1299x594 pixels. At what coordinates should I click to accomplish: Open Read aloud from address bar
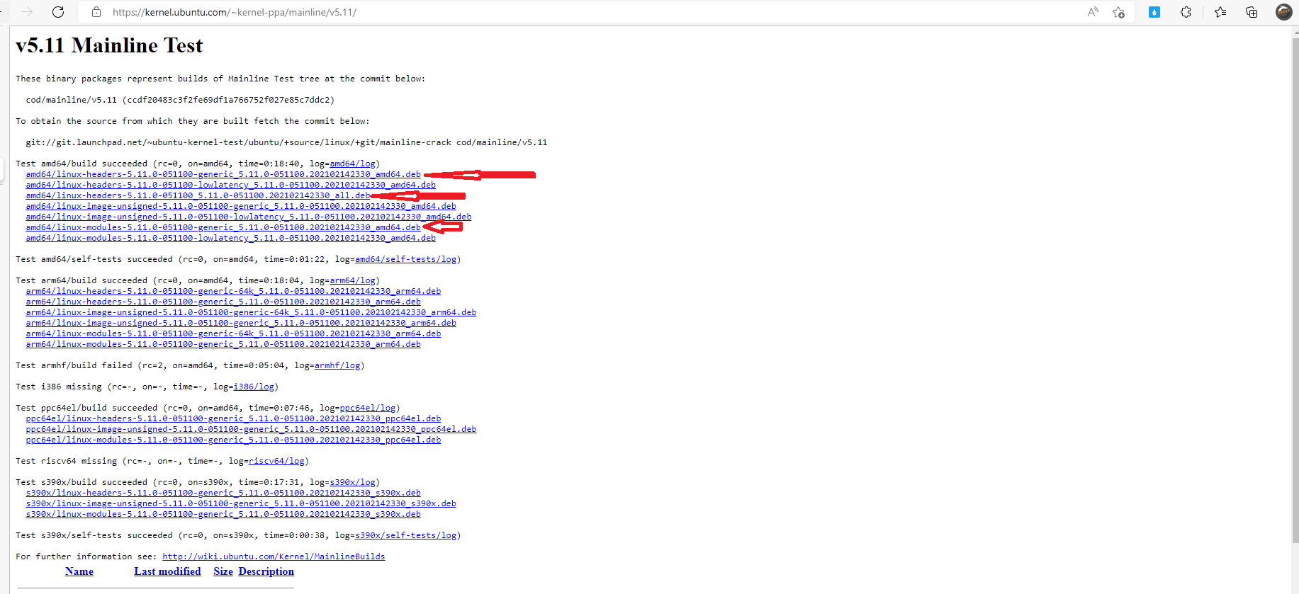[1093, 12]
